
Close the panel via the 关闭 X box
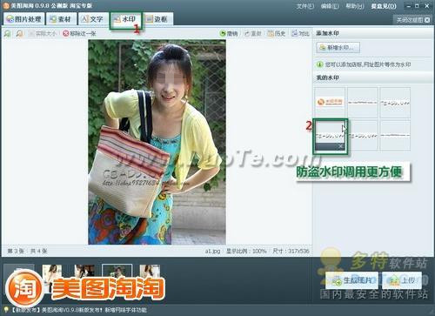click(x=427, y=20)
